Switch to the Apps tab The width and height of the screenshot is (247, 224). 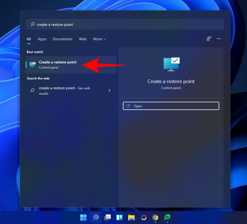[x=42, y=39]
